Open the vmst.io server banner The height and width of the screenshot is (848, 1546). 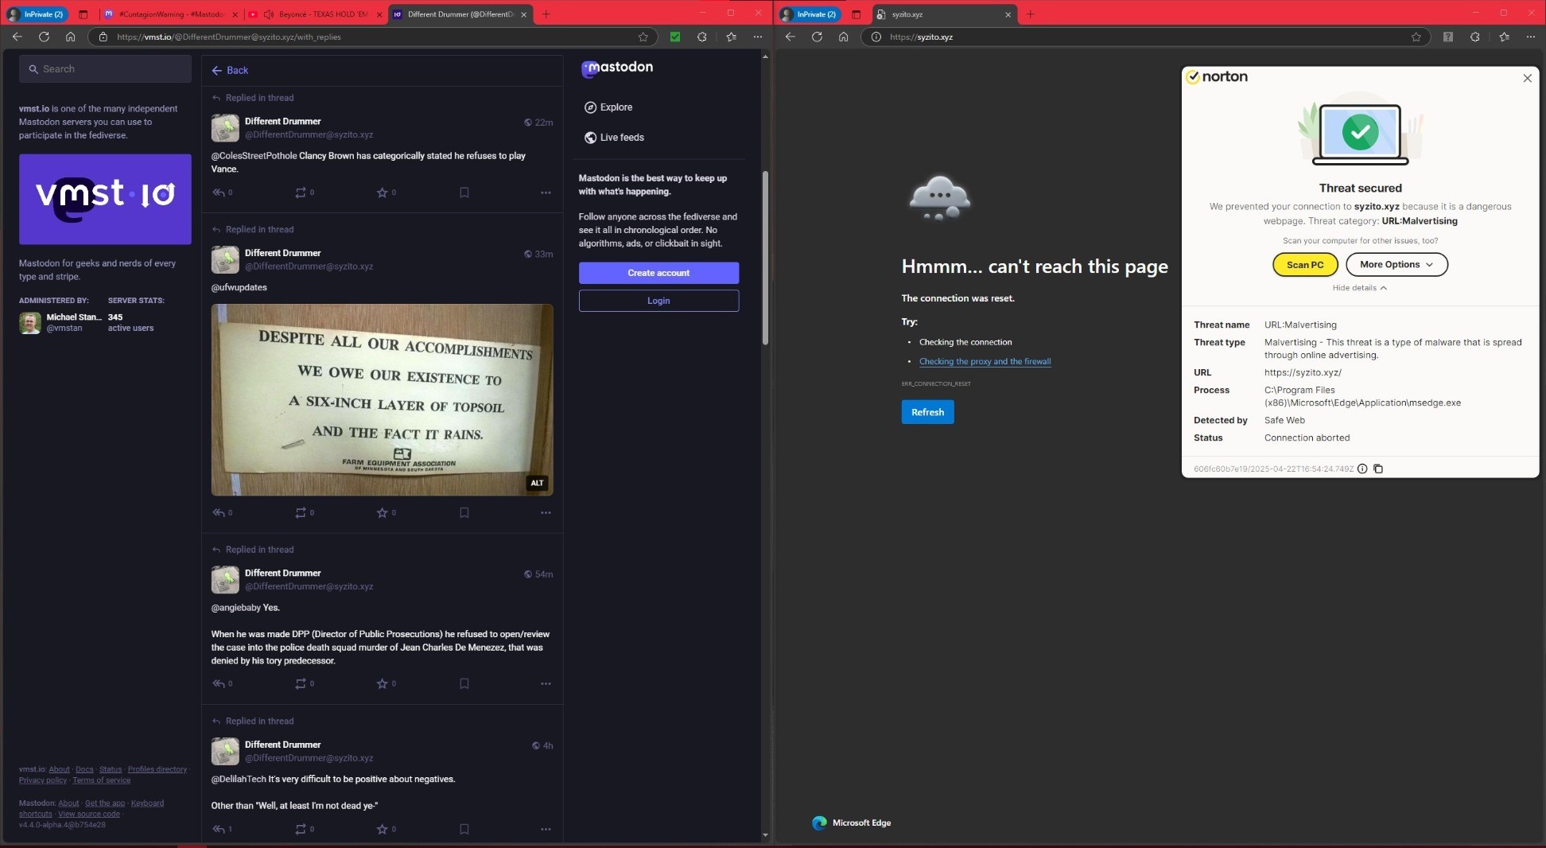tap(105, 200)
